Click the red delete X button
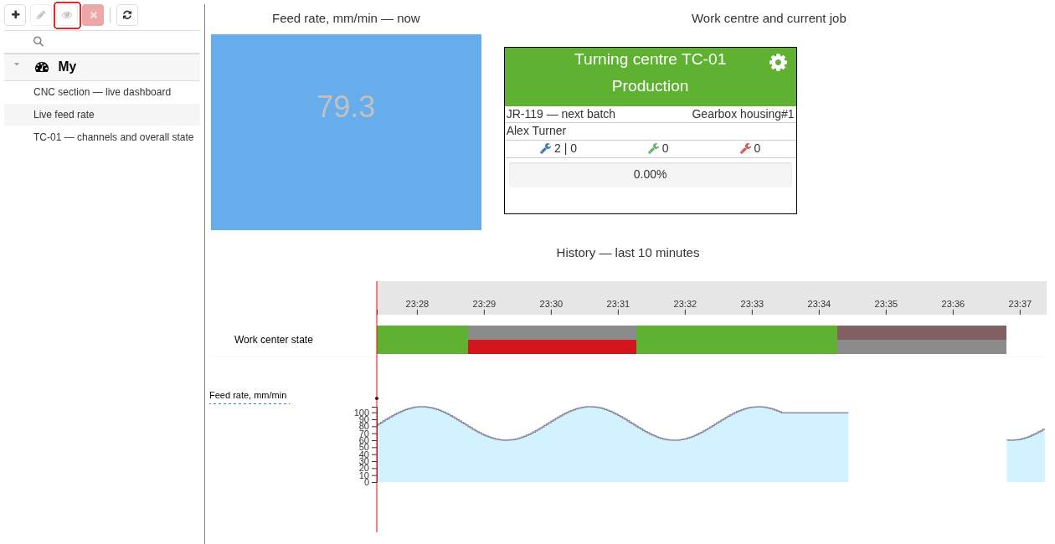The image size is (1055, 544). 93,15
